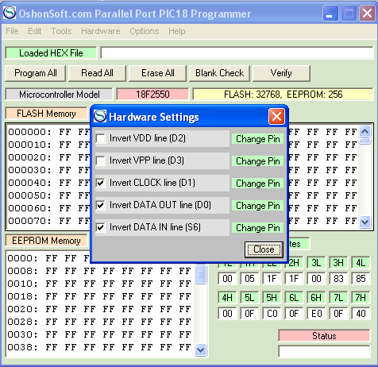Click the config value field showing 05

tap(249, 279)
